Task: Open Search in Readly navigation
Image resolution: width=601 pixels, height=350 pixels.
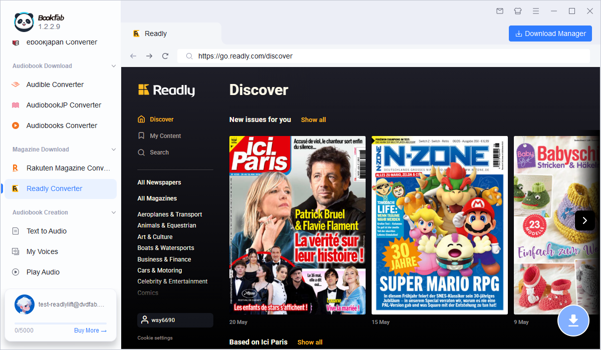Action: click(159, 152)
